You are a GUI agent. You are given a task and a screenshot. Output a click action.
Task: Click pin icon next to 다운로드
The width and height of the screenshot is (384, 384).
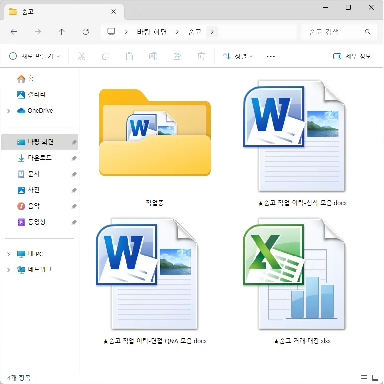coord(74,158)
